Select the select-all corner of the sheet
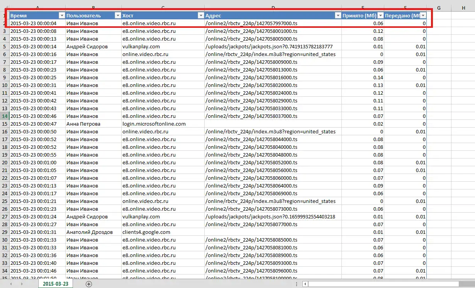Image resolution: width=475 pixels, height=288 pixels. [4, 8]
